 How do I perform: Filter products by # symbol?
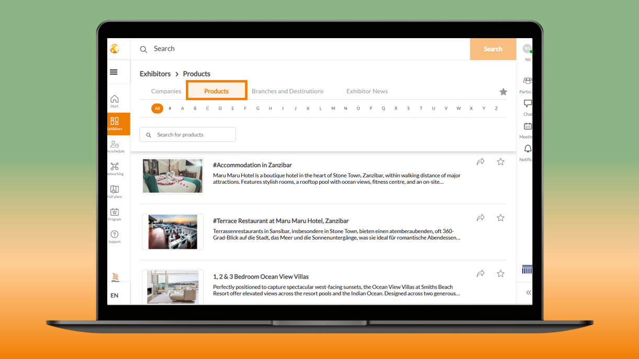170,108
